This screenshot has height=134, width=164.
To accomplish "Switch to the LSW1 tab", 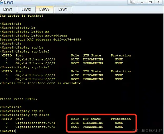I will [x=8, y=9].
